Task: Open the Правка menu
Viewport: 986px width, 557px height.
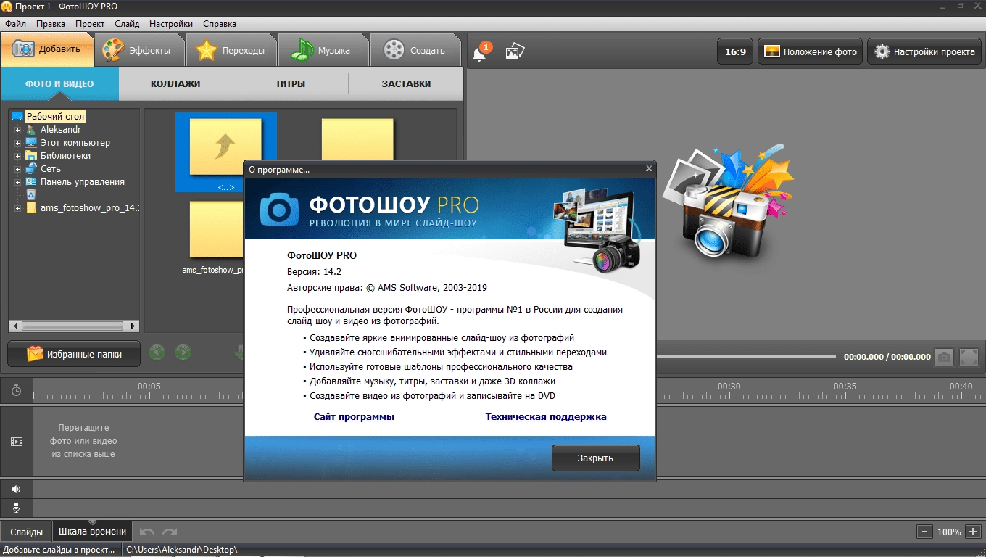Action: [51, 24]
